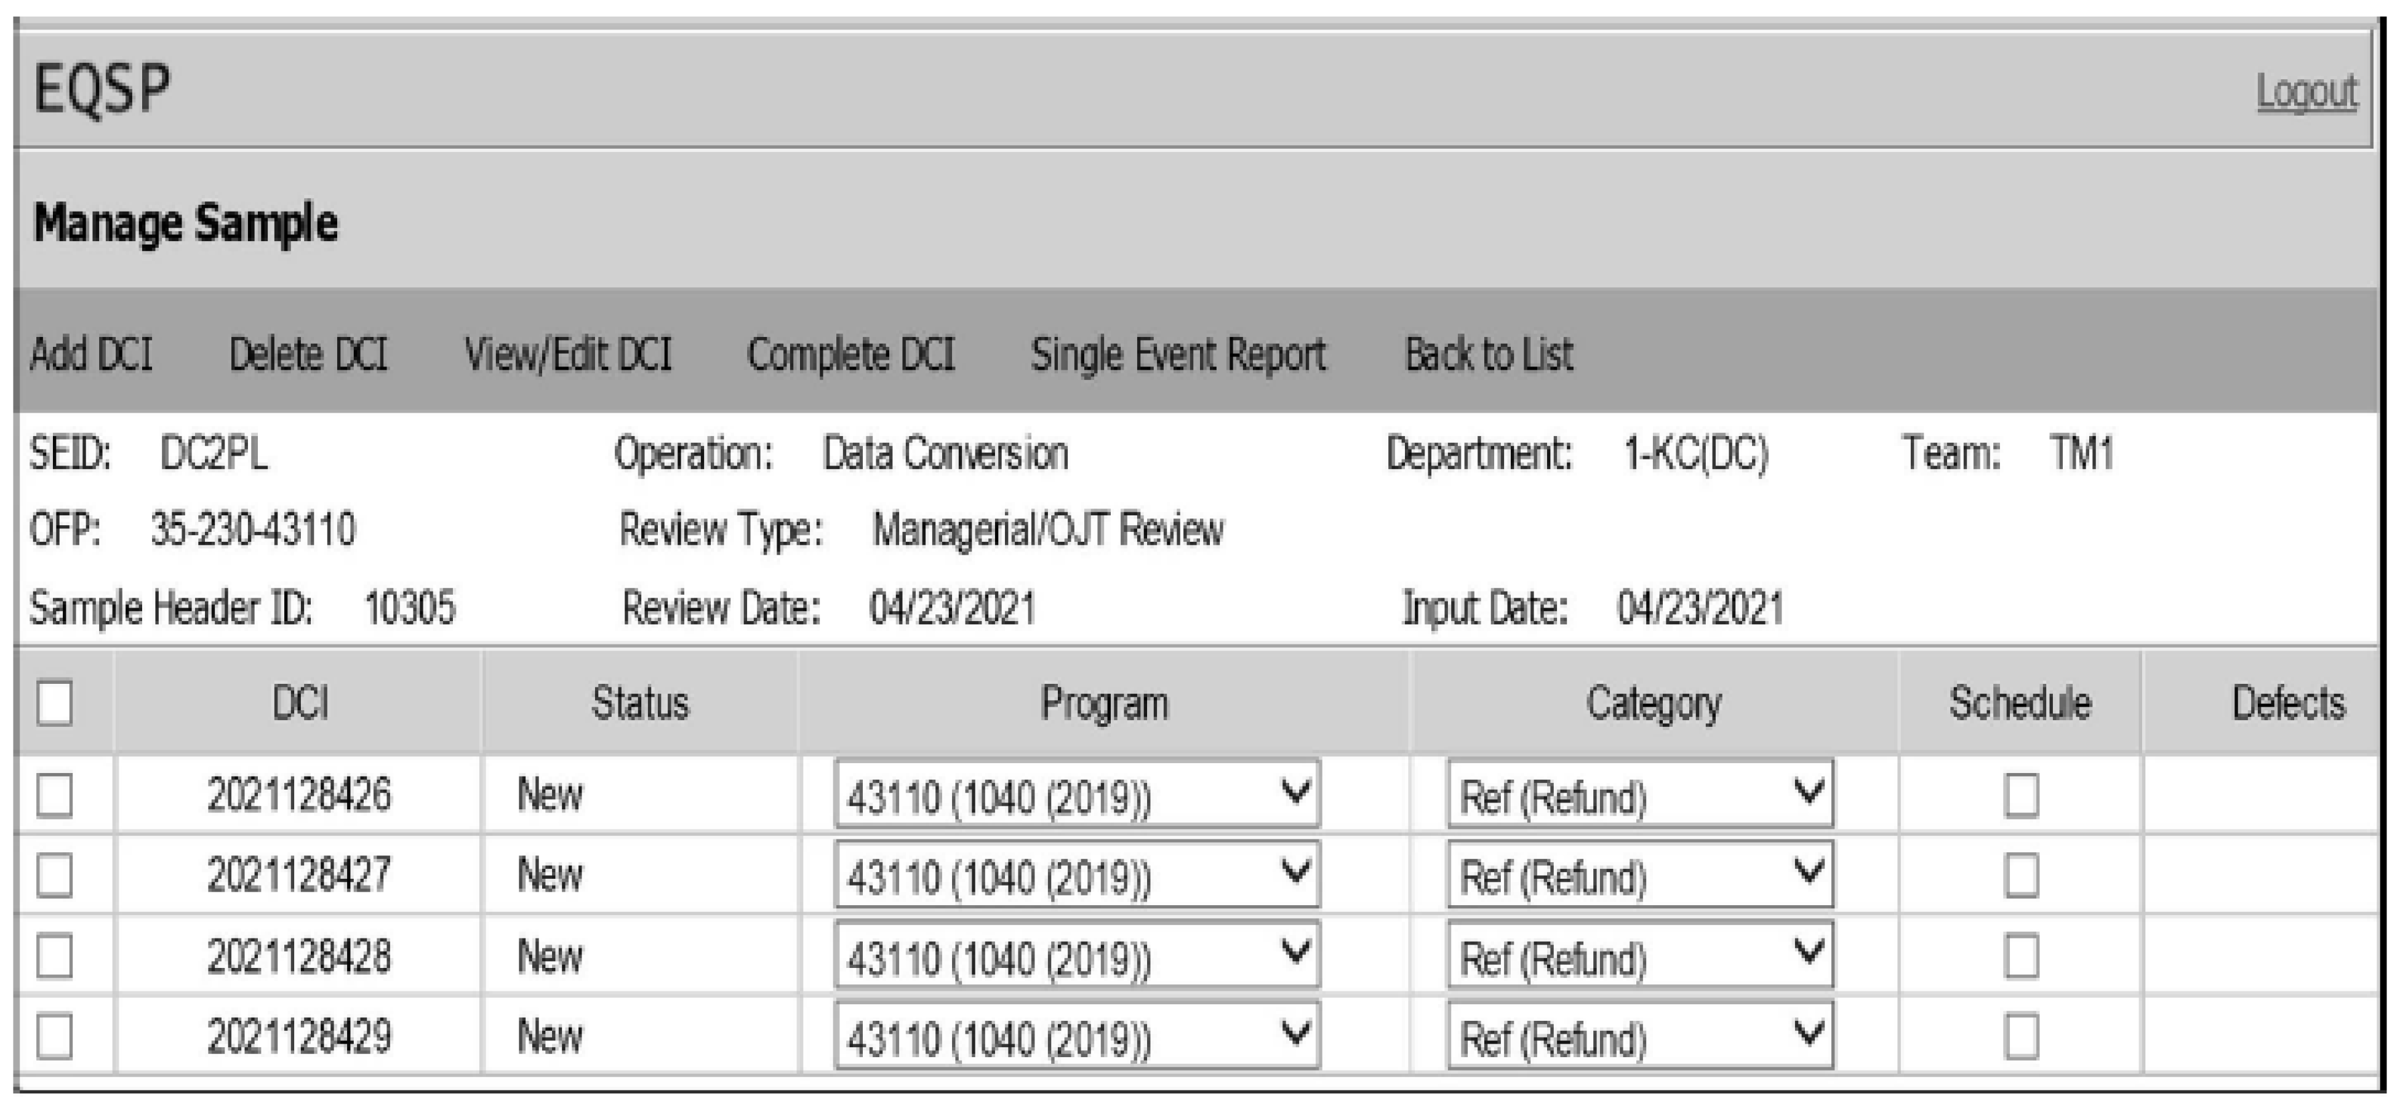
Task: Select Delete DCI from the toolbar
Action: point(308,355)
